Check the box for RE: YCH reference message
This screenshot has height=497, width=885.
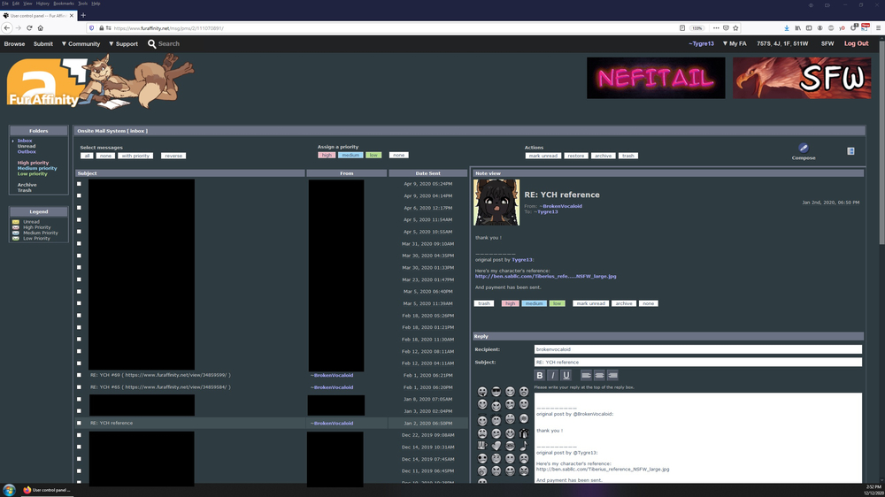point(79,423)
